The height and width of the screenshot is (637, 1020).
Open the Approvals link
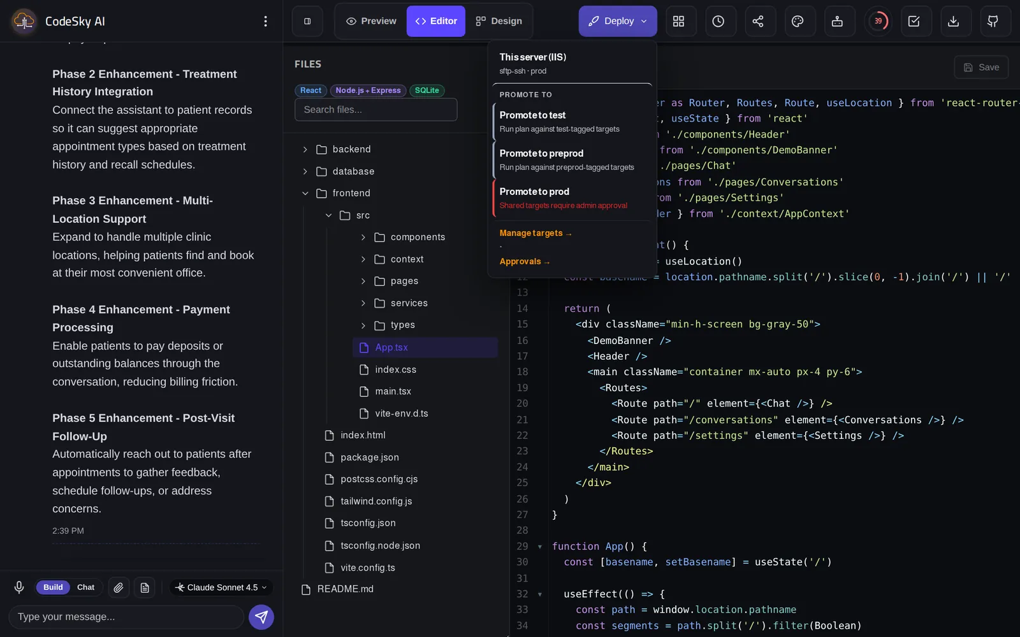525,261
